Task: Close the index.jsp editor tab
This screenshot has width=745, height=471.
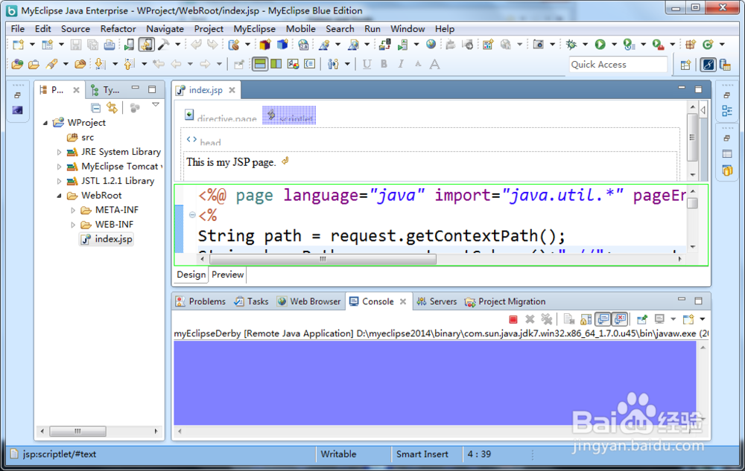Action: point(232,90)
